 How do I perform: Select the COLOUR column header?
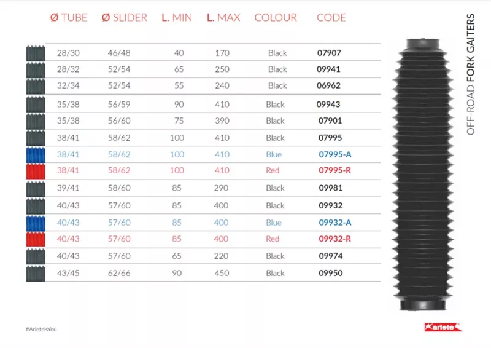point(276,17)
